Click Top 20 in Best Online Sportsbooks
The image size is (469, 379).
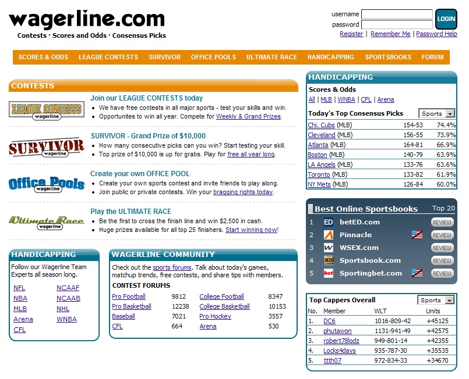pos(443,208)
